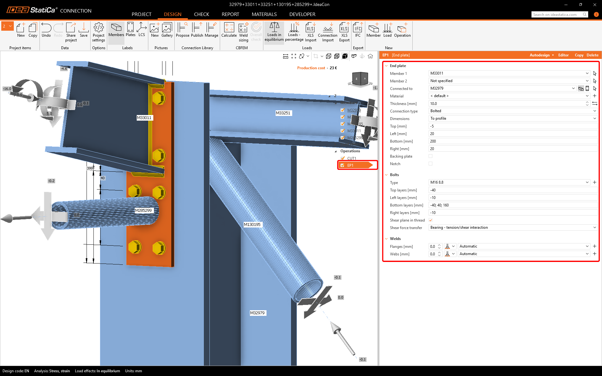Enable the Backing plate checkbox
This screenshot has width=602, height=376.
[430, 156]
